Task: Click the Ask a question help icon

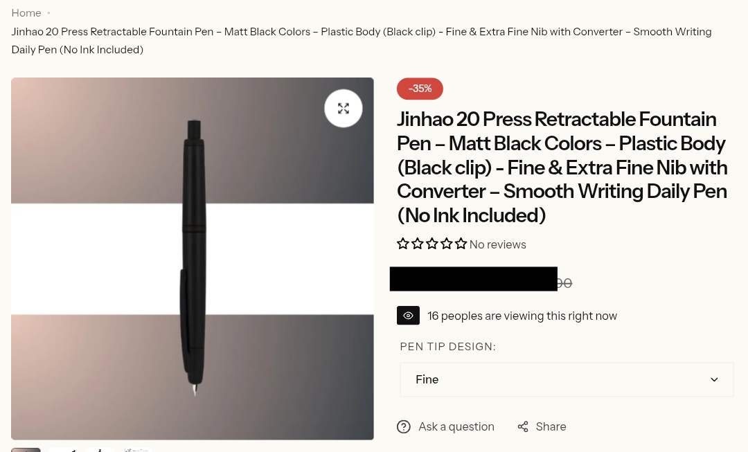Action: pyautogui.click(x=404, y=426)
